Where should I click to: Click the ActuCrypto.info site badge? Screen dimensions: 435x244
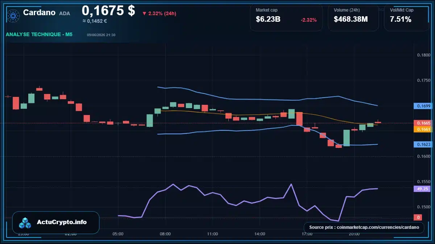56,222
